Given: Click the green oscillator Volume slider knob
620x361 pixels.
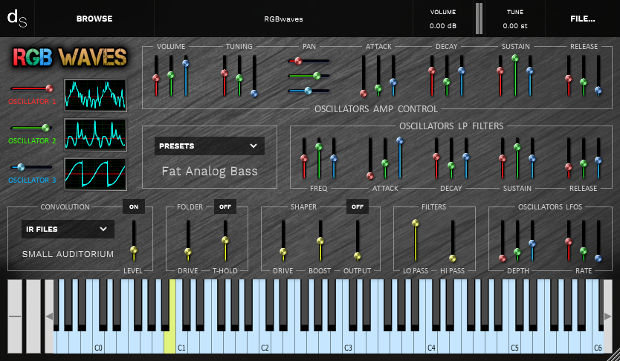Looking at the screenshot, I should (171, 74).
